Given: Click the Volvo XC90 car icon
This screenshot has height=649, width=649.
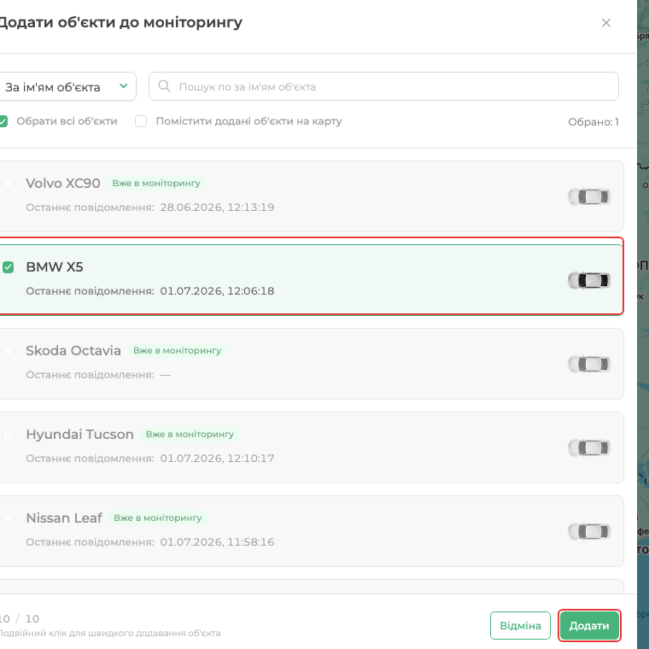Looking at the screenshot, I should pyautogui.click(x=589, y=196).
